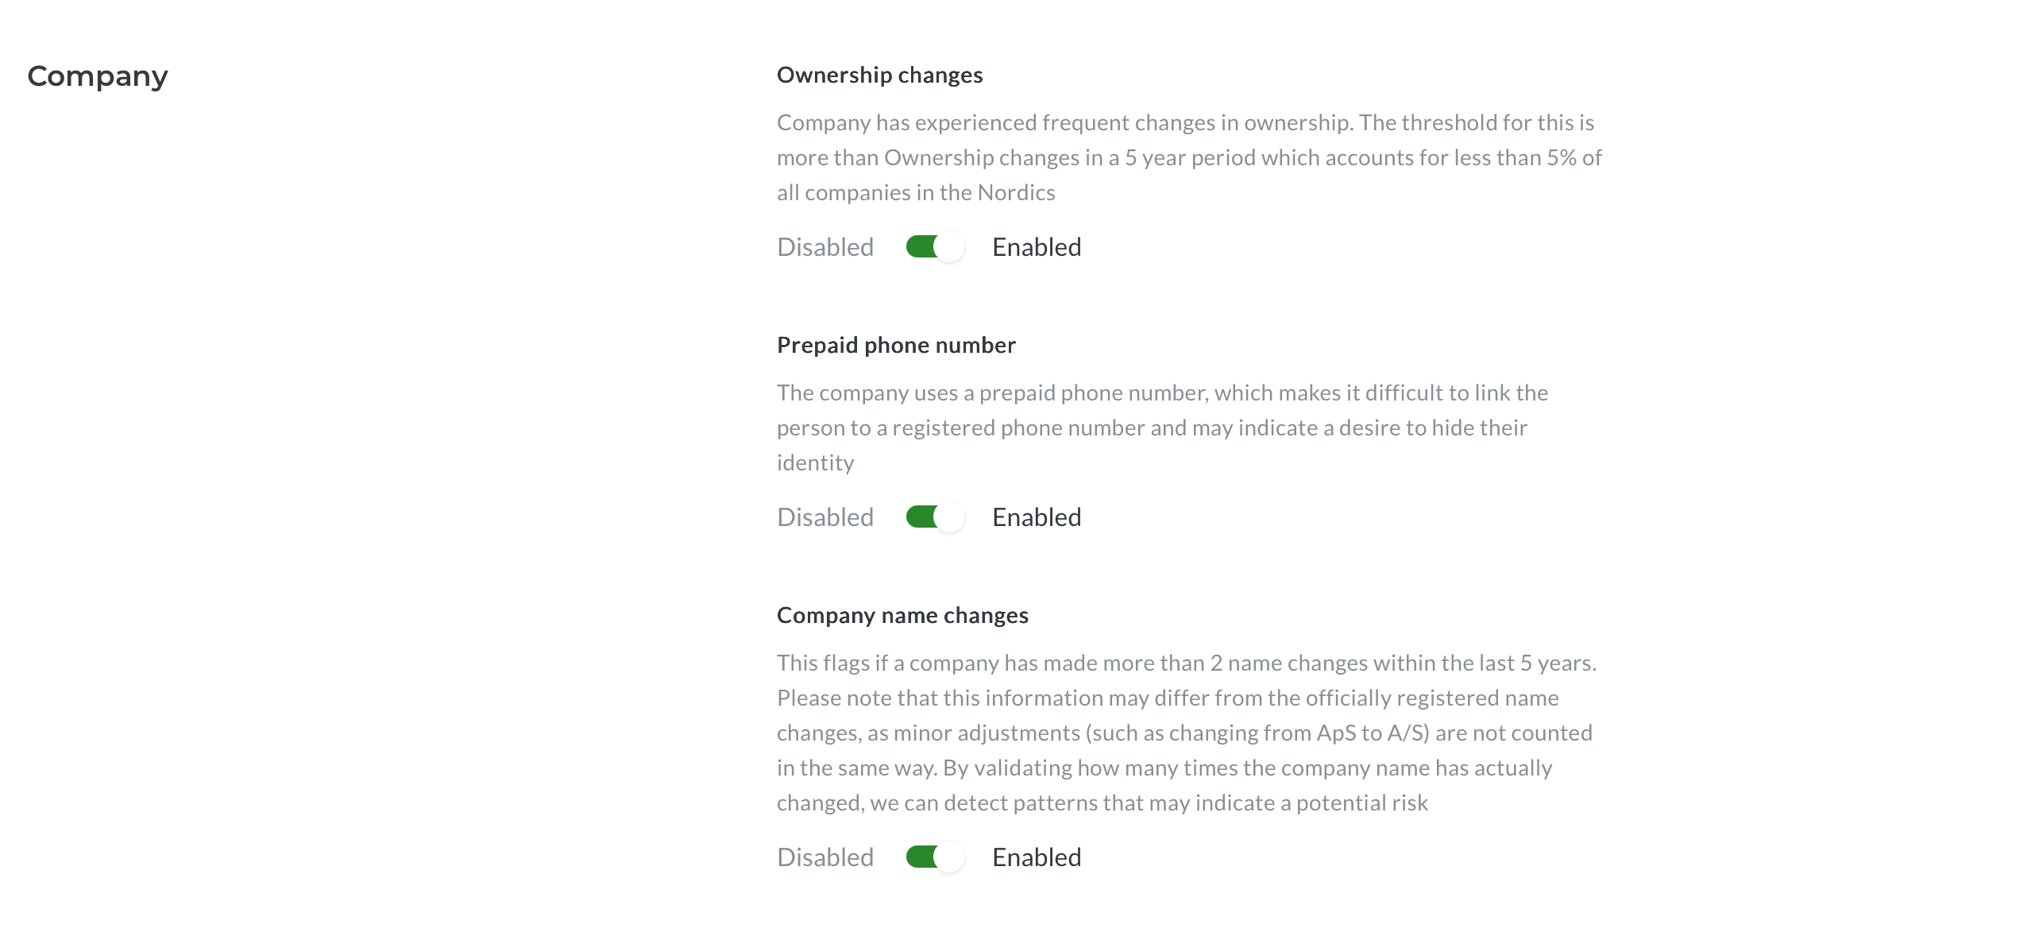Viewport: 2035px width, 944px height.
Task: Click the Enabled label under Ownership changes
Action: coord(1037,247)
